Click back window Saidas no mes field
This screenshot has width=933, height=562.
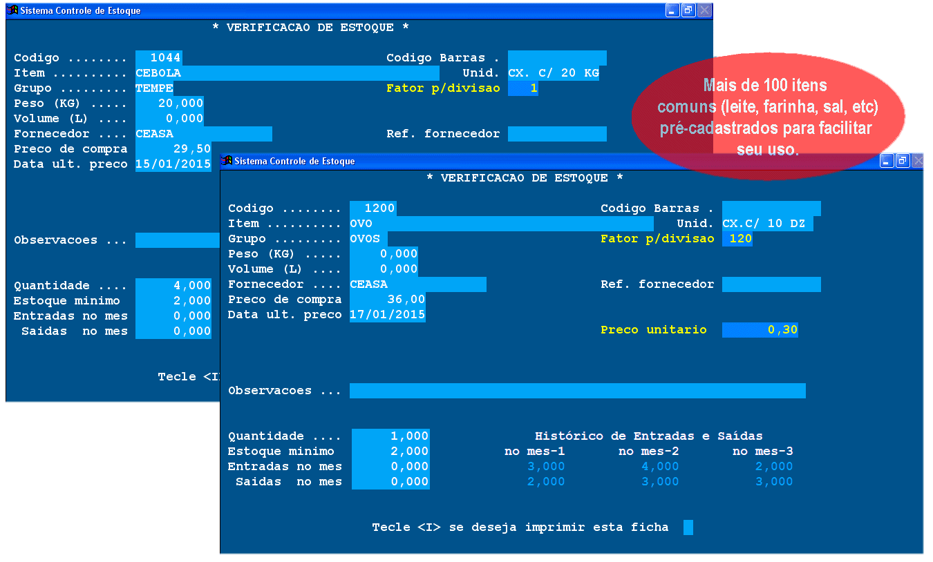pos(173,331)
